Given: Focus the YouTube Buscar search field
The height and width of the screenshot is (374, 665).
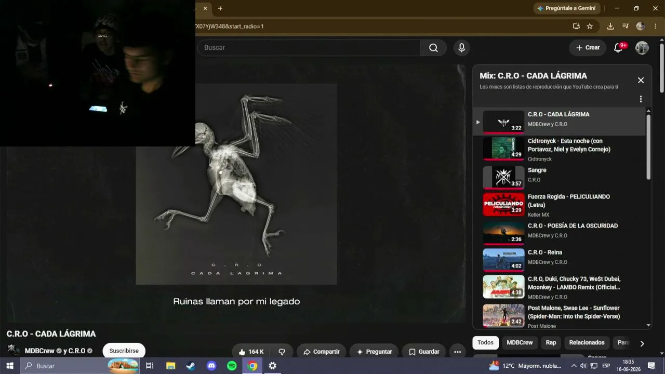Looking at the screenshot, I should (309, 48).
